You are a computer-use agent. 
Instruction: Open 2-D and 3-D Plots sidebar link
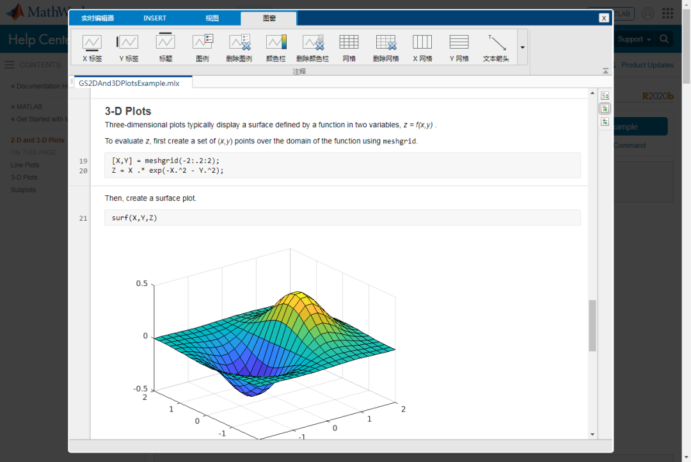38,140
